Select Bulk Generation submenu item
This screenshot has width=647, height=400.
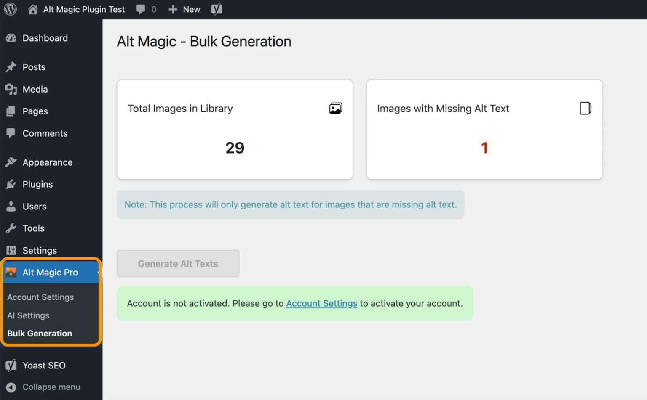(x=40, y=333)
